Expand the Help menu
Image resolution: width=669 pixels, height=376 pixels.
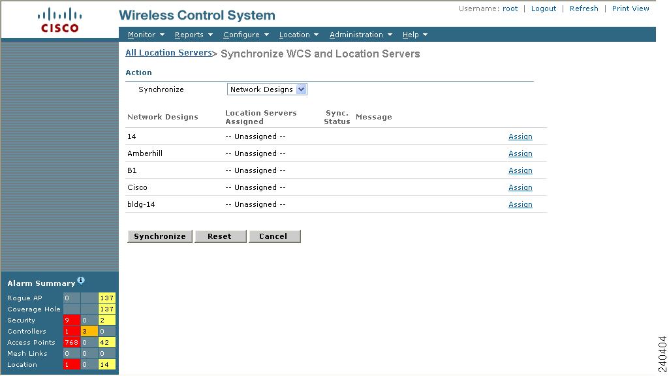(x=414, y=35)
